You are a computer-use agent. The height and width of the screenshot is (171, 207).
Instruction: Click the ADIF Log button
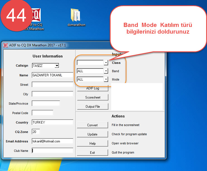(93, 88)
